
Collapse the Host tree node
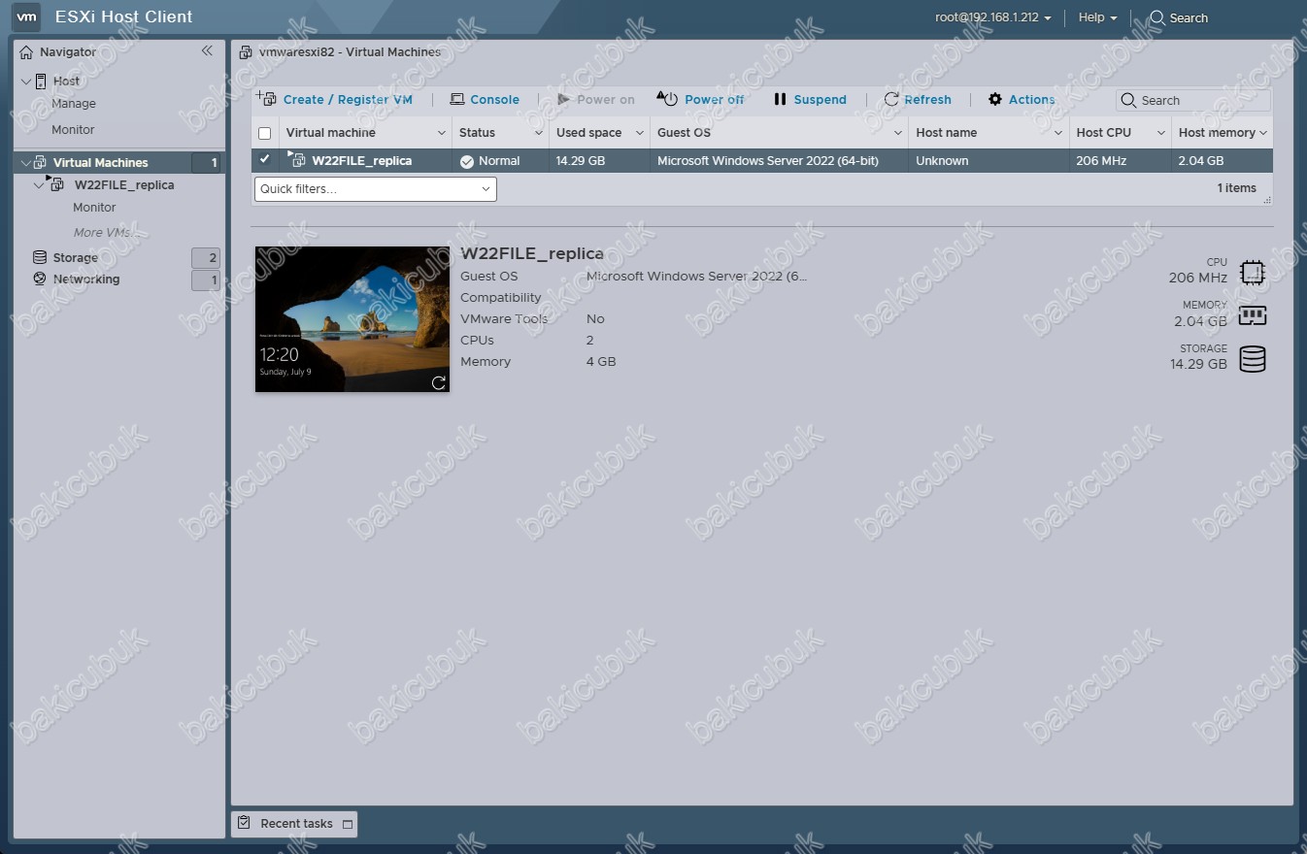pyautogui.click(x=26, y=82)
